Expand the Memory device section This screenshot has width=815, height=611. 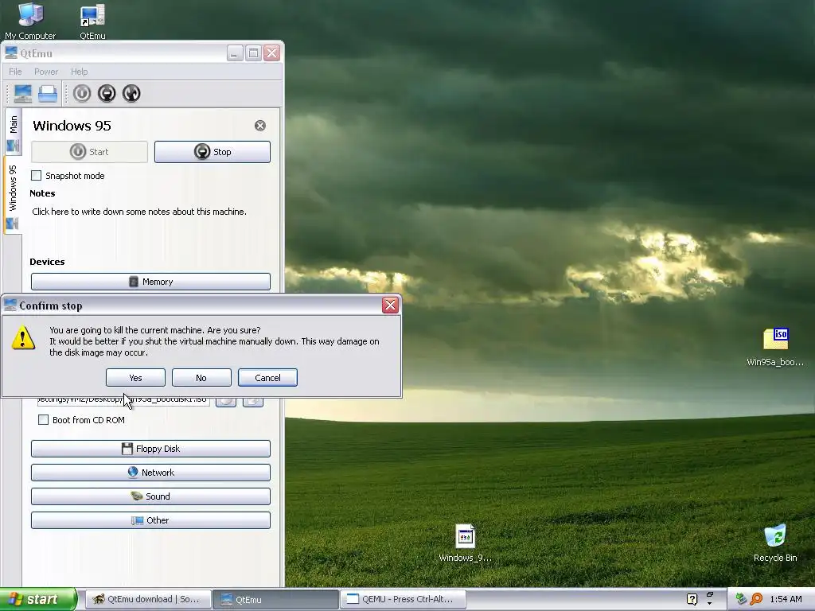(x=150, y=282)
